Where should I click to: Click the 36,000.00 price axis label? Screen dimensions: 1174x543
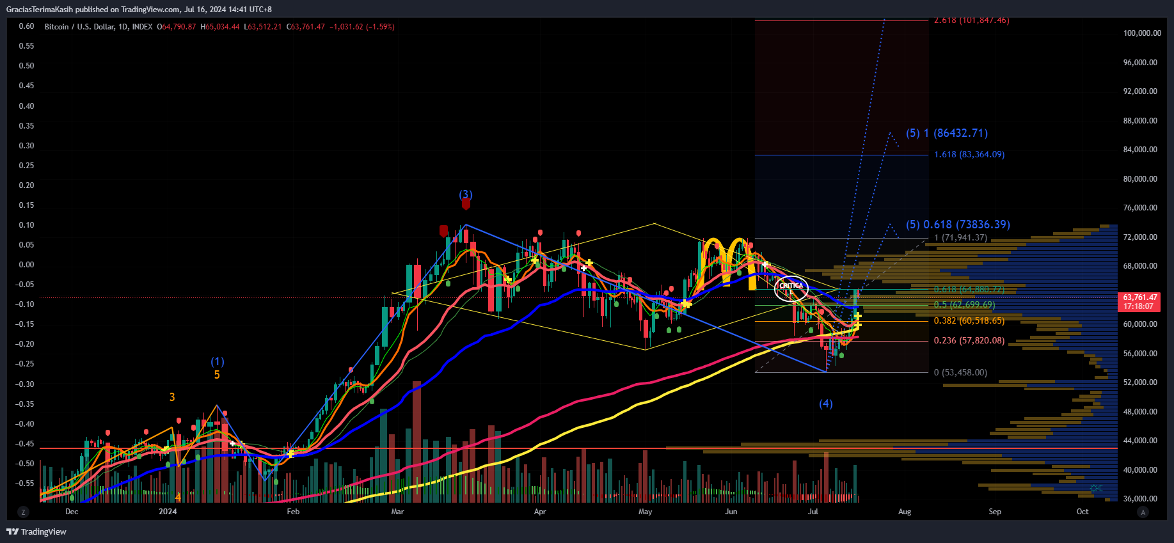pyautogui.click(x=1140, y=499)
